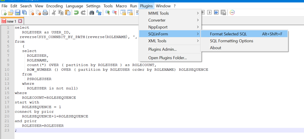Image resolution: width=304 pixels, height=139 pixels.
Task: Click 'ROLEUSER=ROLEUSER' on line 22
Action: [x=43, y=126]
